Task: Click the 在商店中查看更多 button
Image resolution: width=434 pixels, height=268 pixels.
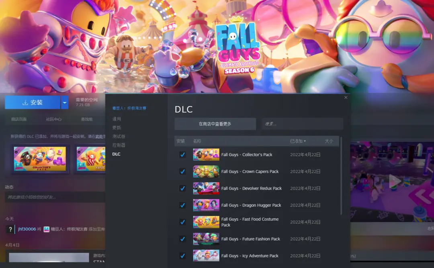Action: click(215, 124)
